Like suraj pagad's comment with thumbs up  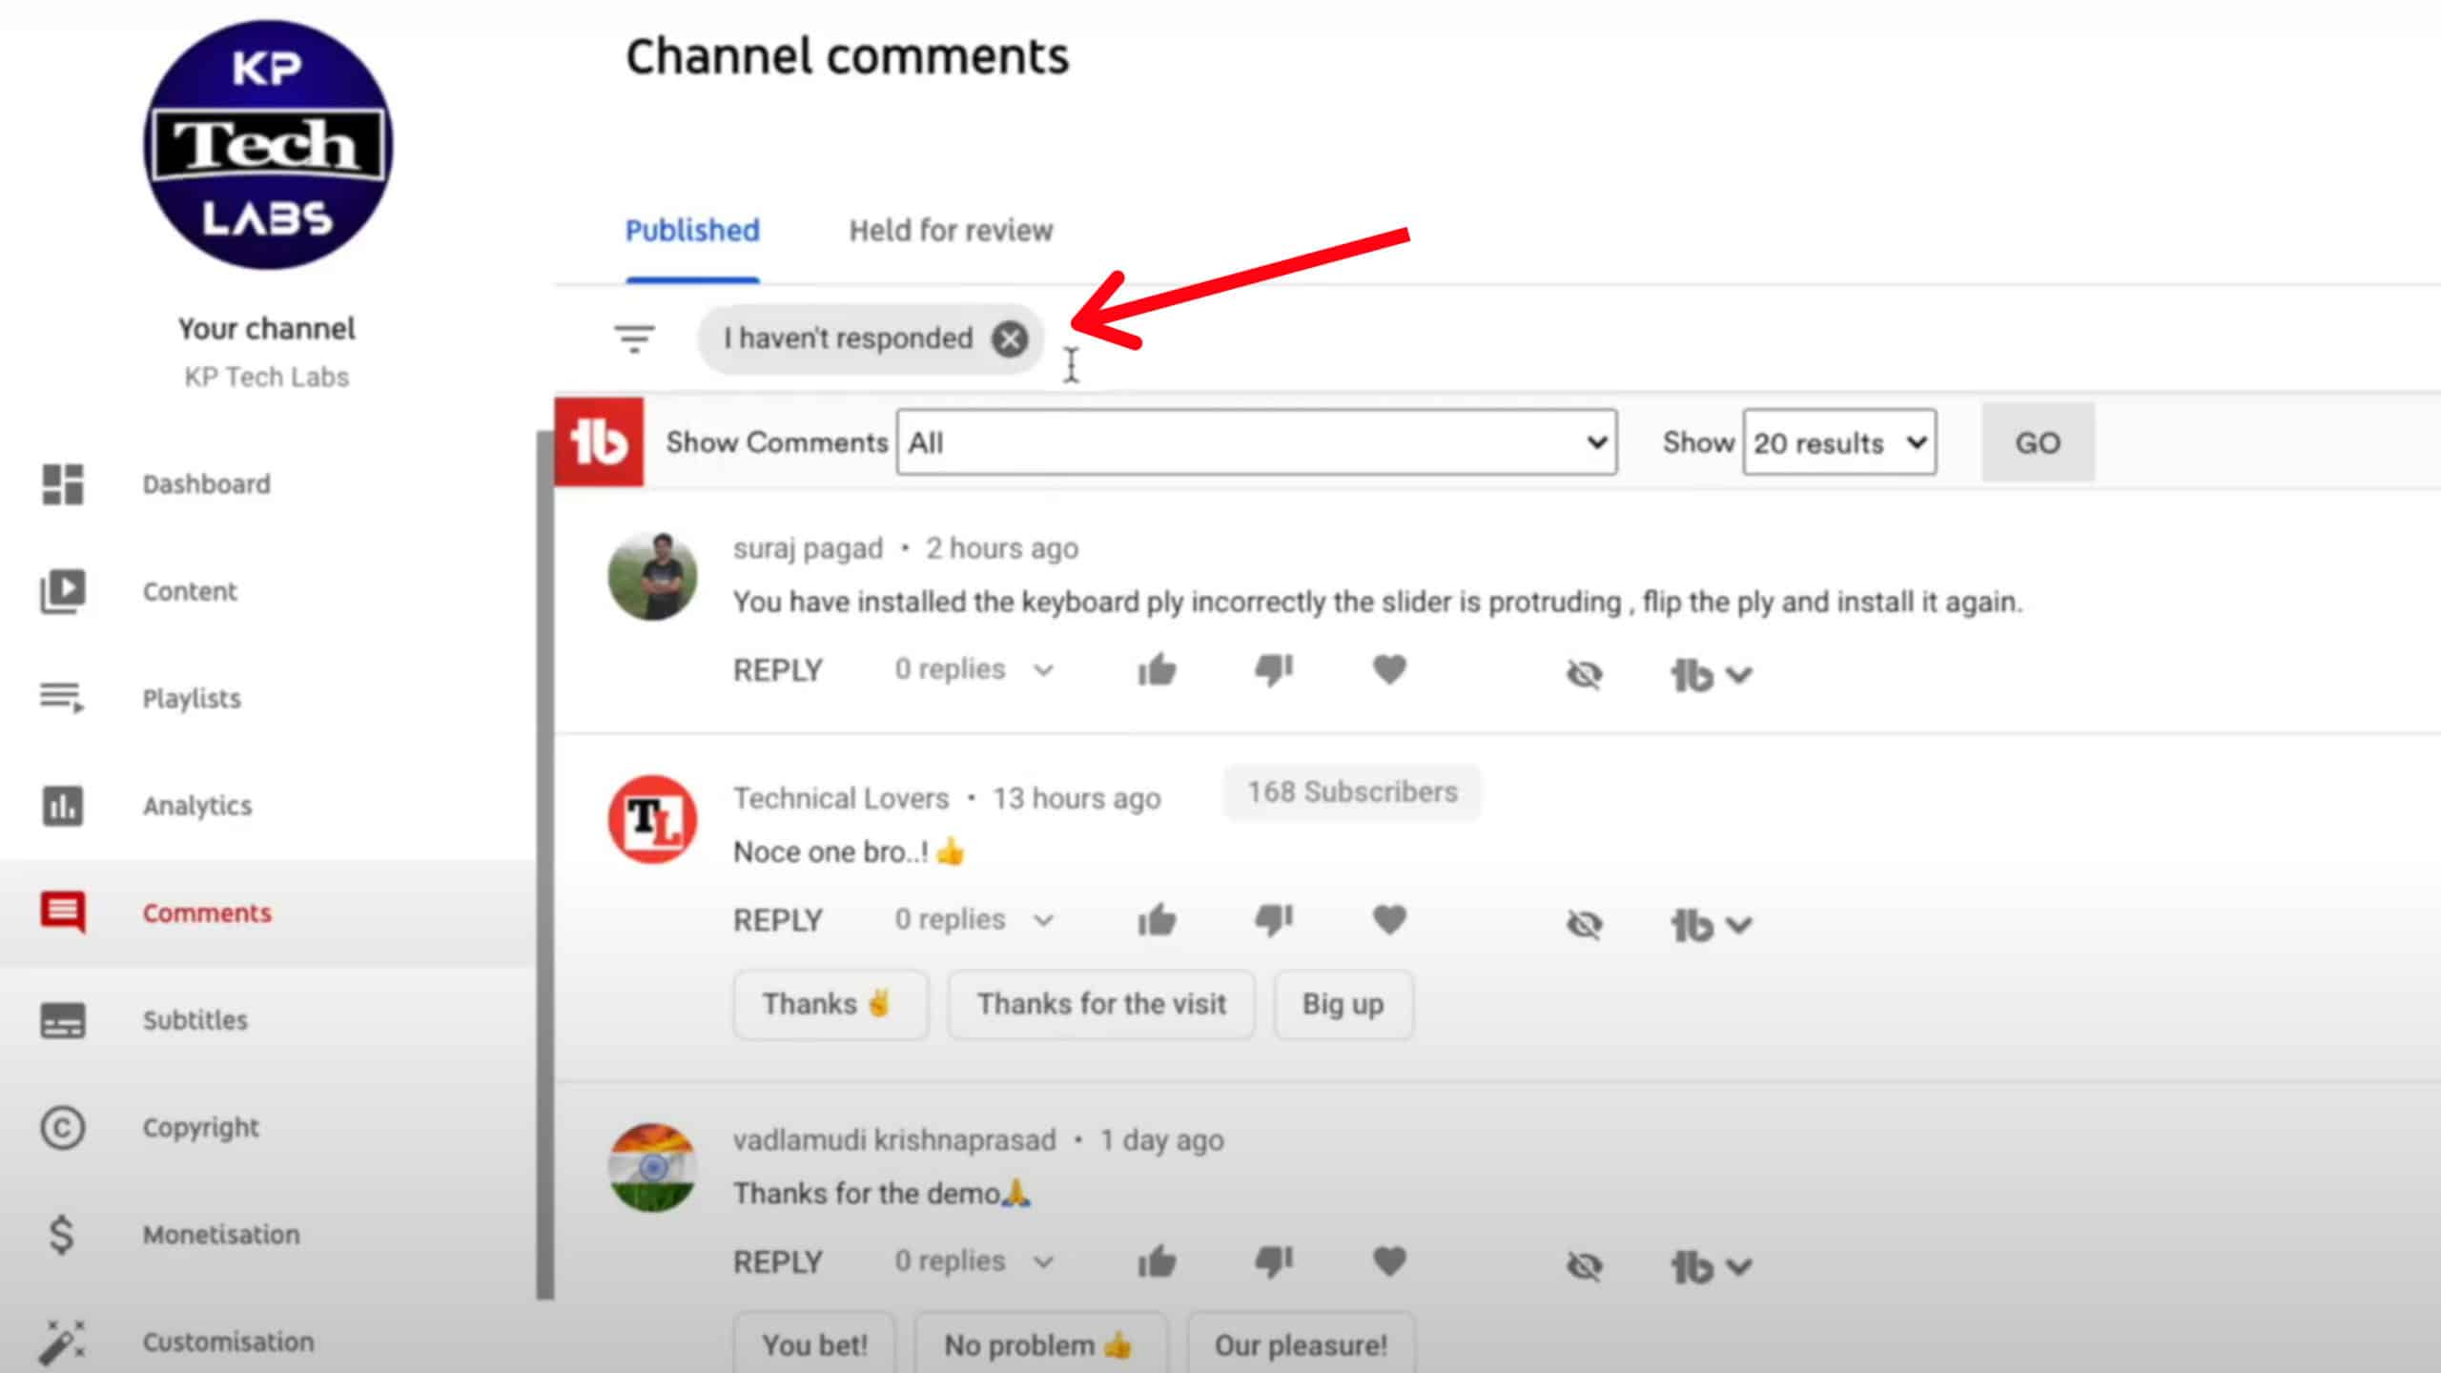click(1157, 670)
